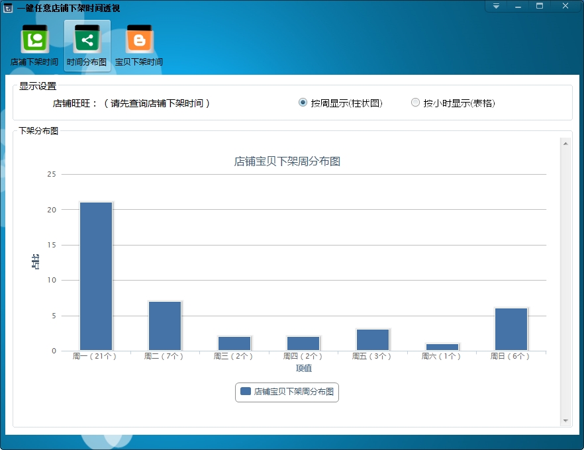This screenshot has width=584, height=450.
Task: Click axis label 周一 ( 21个 )
Action: pyautogui.click(x=95, y=357)
